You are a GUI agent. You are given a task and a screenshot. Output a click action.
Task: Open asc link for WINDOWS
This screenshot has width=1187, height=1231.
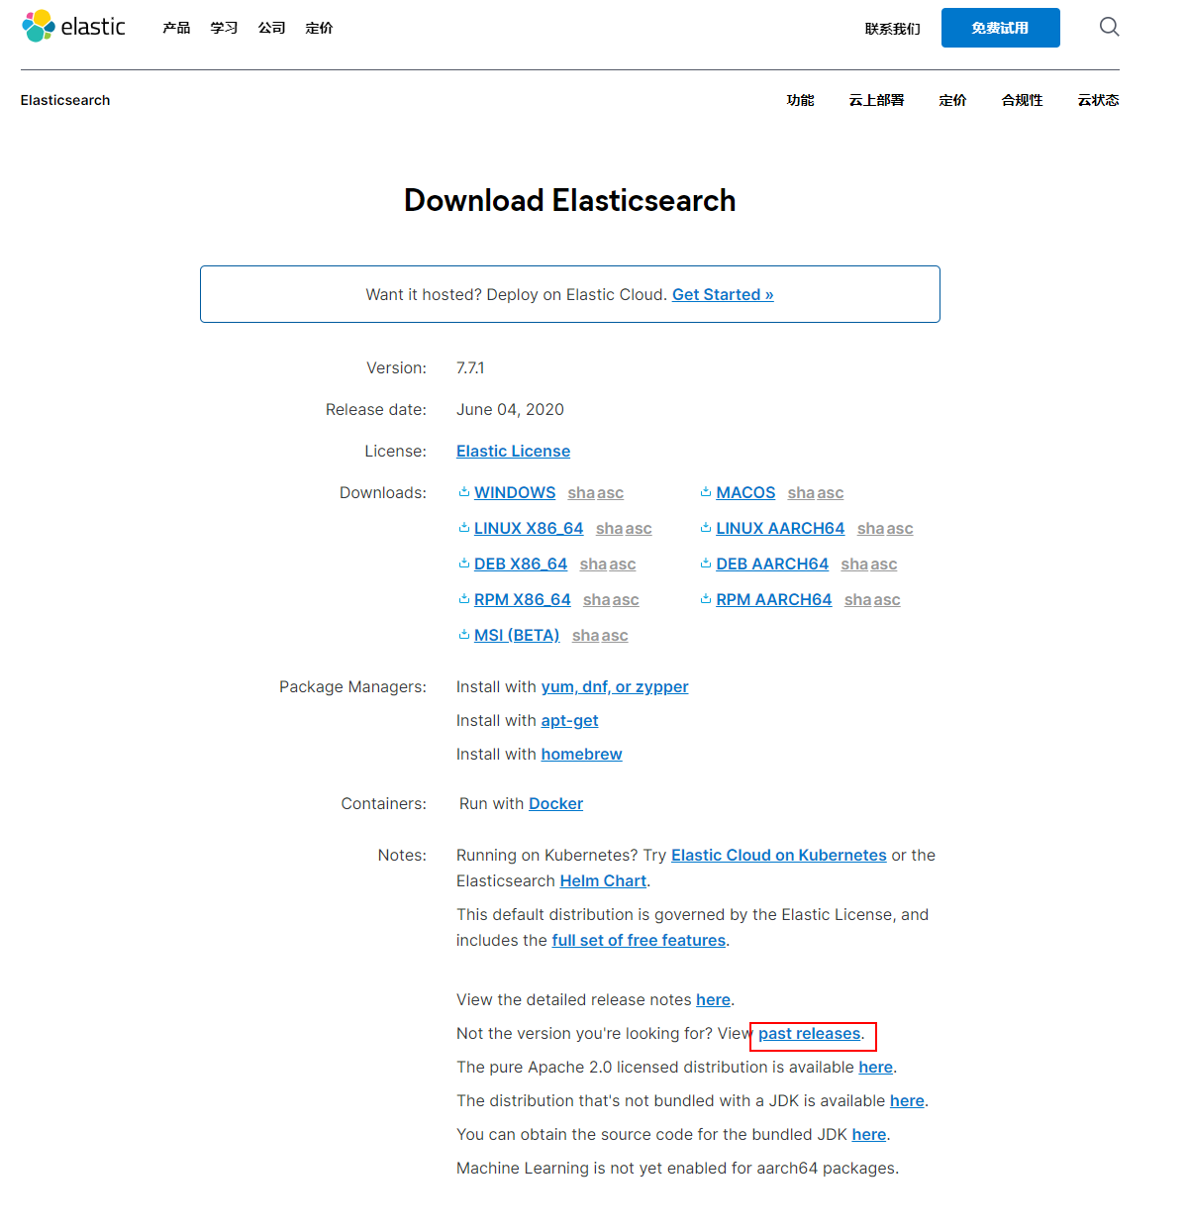pyautogui.click(x=610, y=492)
